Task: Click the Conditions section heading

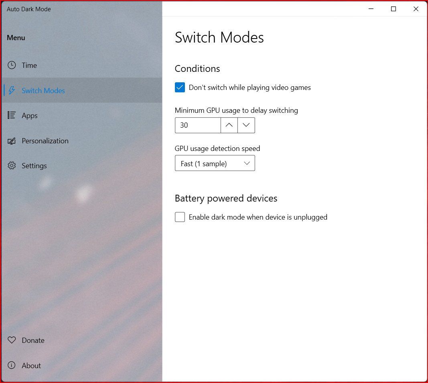Action: pyautogui.click(x=197, y=69)
